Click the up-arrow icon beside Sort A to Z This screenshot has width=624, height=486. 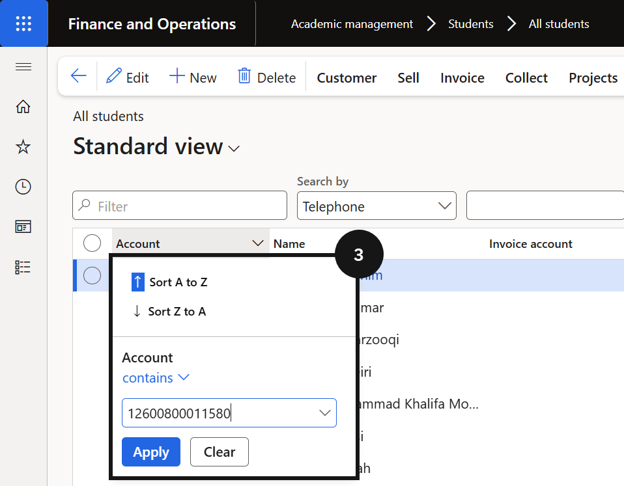tap(137, 282)
